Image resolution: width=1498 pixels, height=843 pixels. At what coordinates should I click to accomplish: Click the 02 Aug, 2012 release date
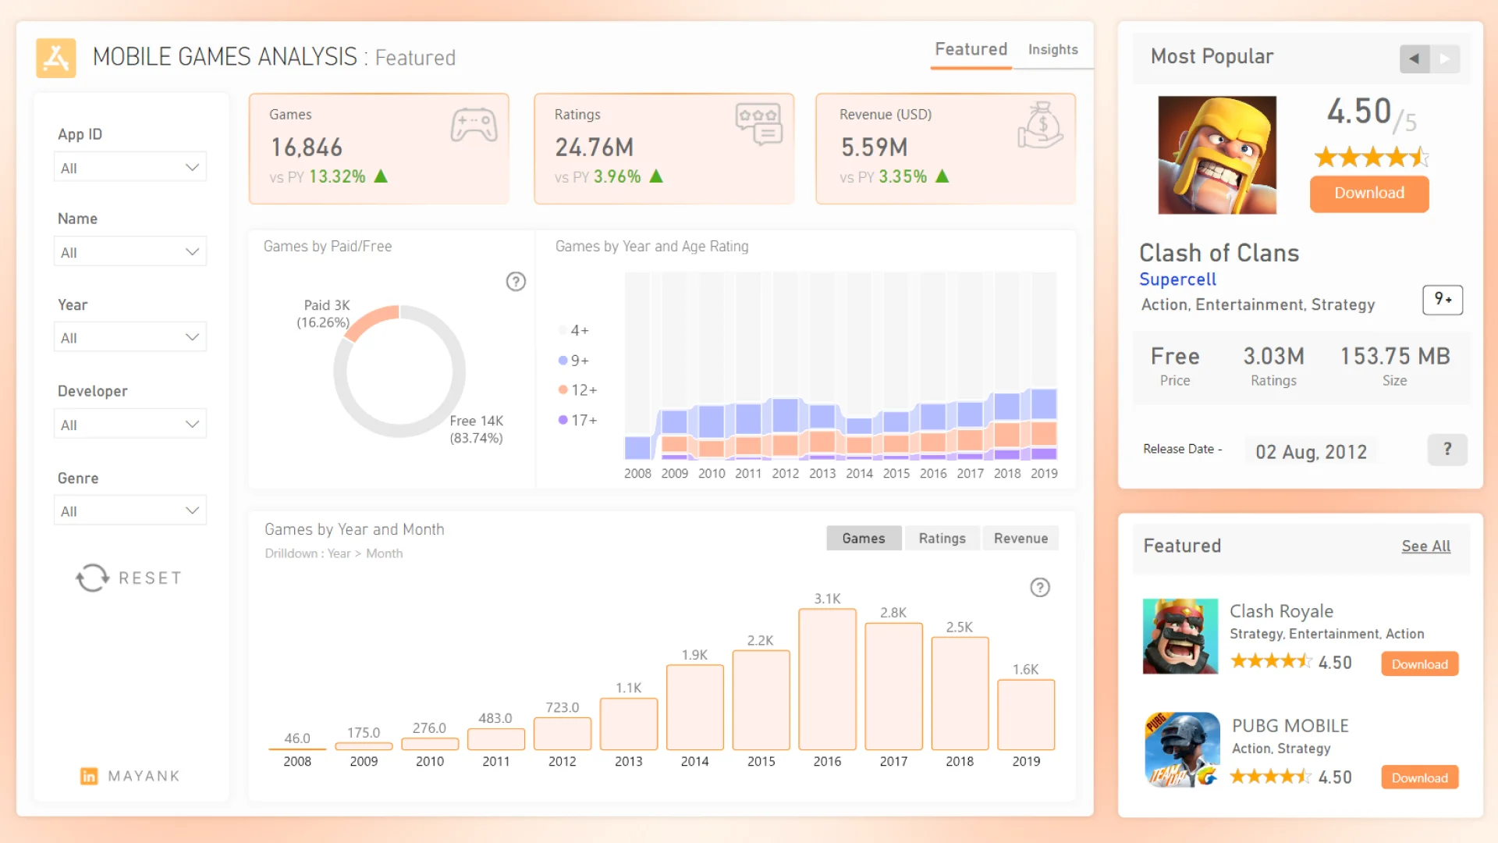pos(1311,452)
